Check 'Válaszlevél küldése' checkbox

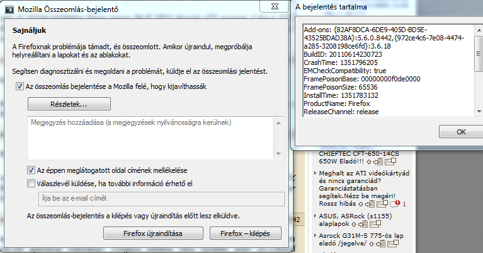31,184
